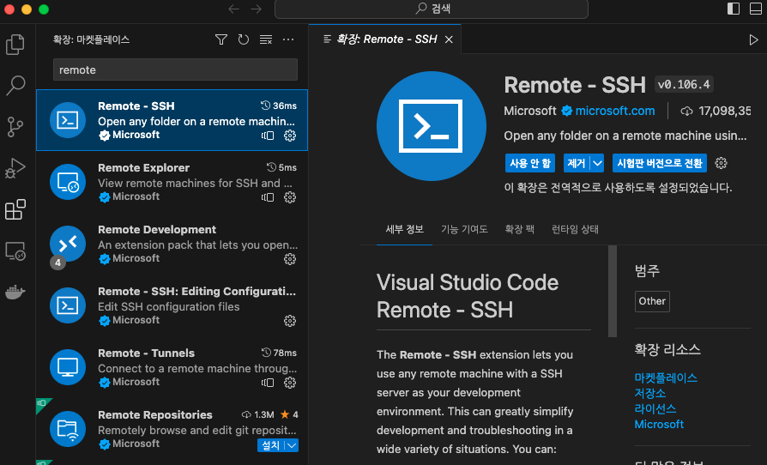The width and height of the screenshot is (767, 465).
Task: Switch to the 세부 정보 tab
Action: [x=405, y=229]
